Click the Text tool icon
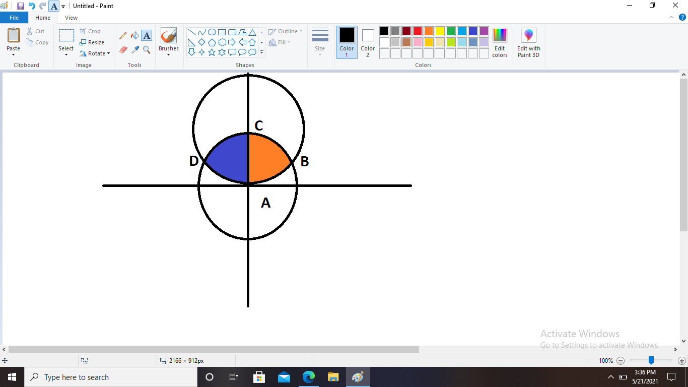This screenshot has width=688, height=387. [x=147, y=36]
